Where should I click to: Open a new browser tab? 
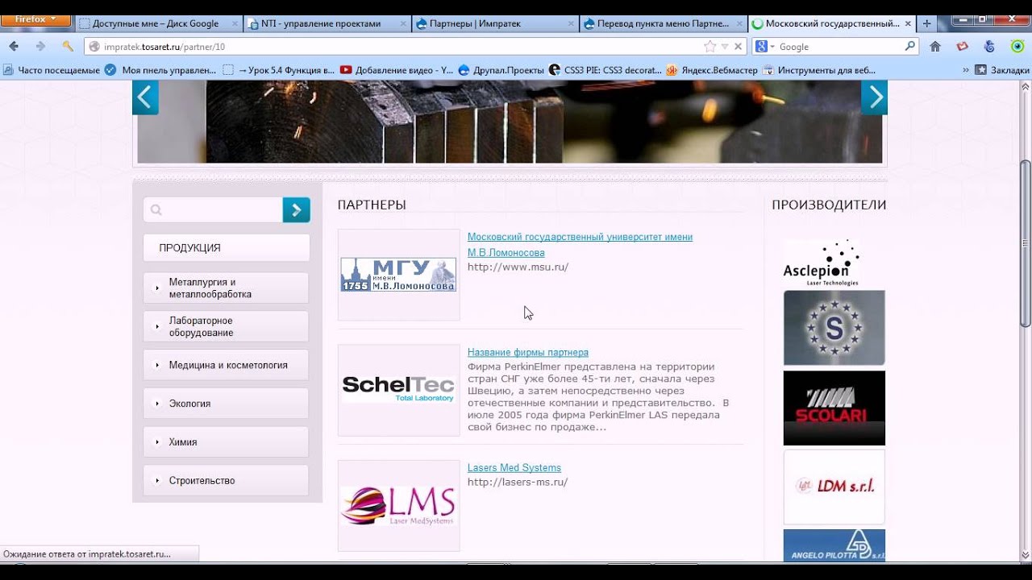coord(926,23)
